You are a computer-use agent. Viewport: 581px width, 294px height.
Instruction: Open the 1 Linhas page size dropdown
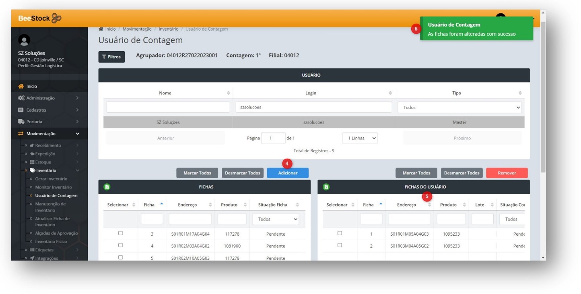click(x=360, y=138)
